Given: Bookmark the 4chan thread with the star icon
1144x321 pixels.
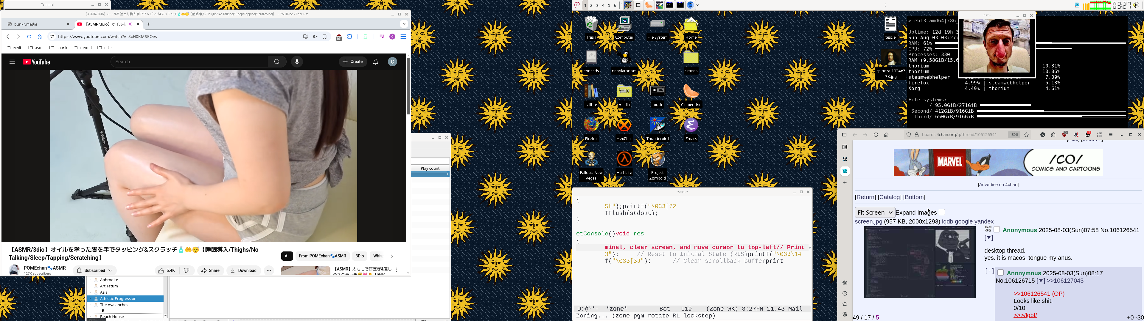Looking at the screenshot, I should 1026,135.
